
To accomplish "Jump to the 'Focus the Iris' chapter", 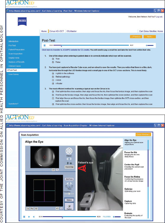I will [132, 154].
